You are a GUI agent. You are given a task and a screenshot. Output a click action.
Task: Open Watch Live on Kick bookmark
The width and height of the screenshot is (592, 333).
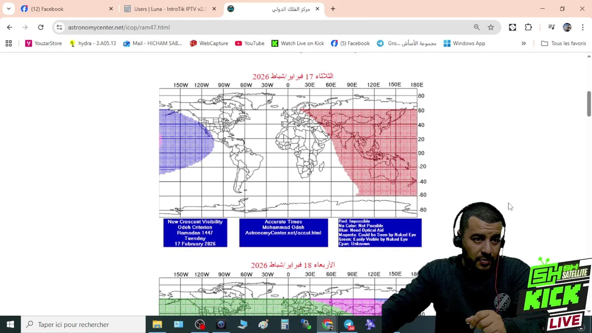297,43
